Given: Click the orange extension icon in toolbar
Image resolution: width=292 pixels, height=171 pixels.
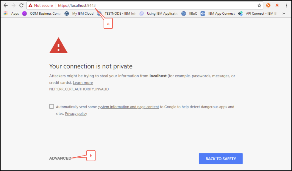Looking at the screenshot, I should 268,5.
